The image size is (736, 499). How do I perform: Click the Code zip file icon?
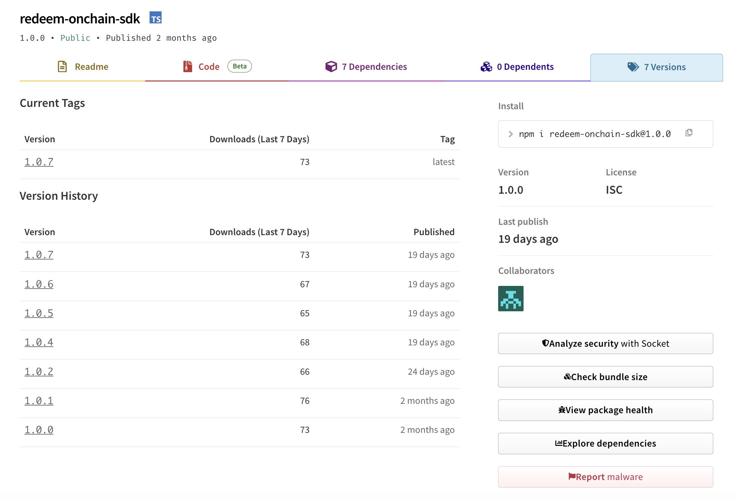coord(188,66)
